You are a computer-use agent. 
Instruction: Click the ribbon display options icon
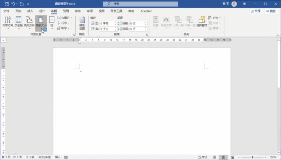(x=244, y=4)
